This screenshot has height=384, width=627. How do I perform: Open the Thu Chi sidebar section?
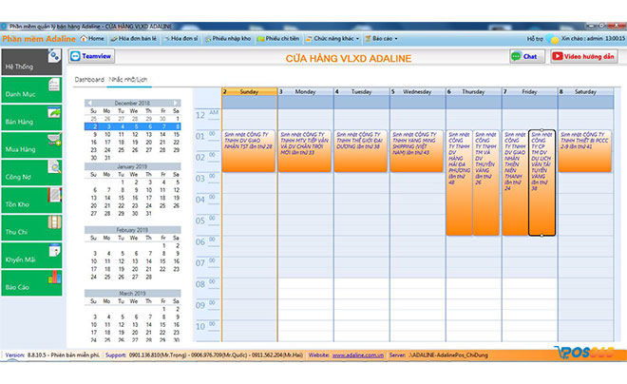tap(31, 228)
